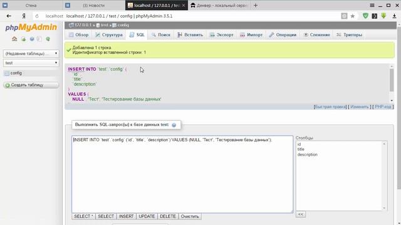Go to phpMyAdmin home icon
The width and height of the screenshot is (401, 225).
[14, 39]
